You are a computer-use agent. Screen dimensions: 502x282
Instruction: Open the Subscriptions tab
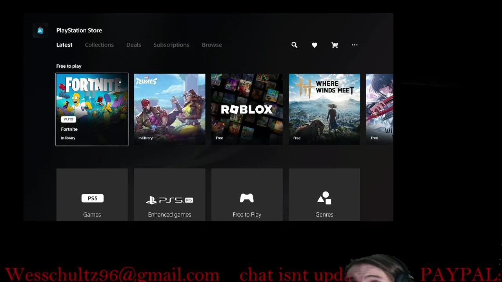[171, 45]
